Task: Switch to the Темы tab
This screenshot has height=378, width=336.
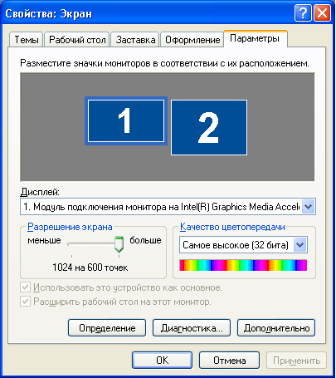Action: click(x=27, y=40)
